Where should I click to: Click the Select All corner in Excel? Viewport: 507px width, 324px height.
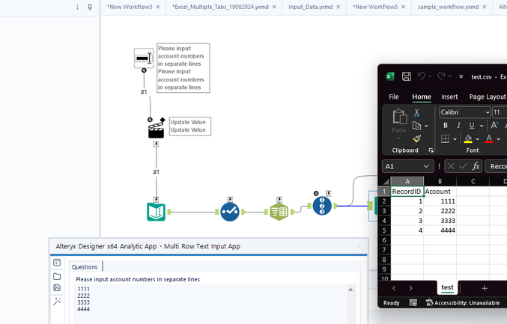385,181
